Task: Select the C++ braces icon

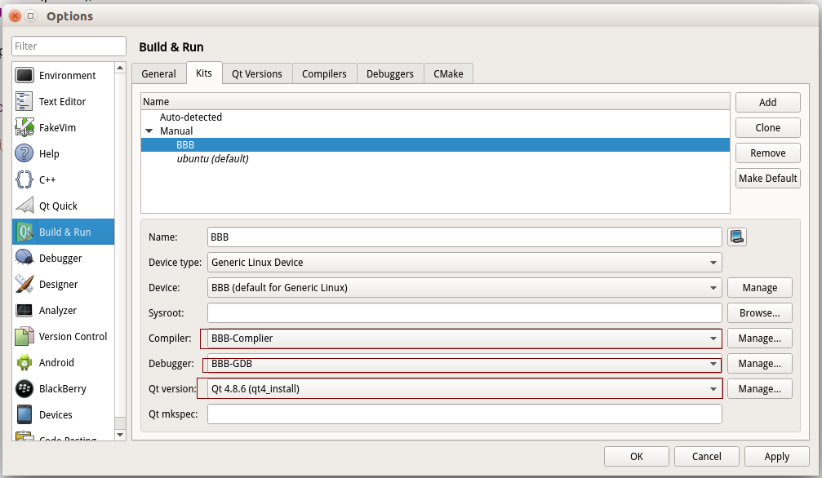Action: pyautogui.click(x=24, y=179)
